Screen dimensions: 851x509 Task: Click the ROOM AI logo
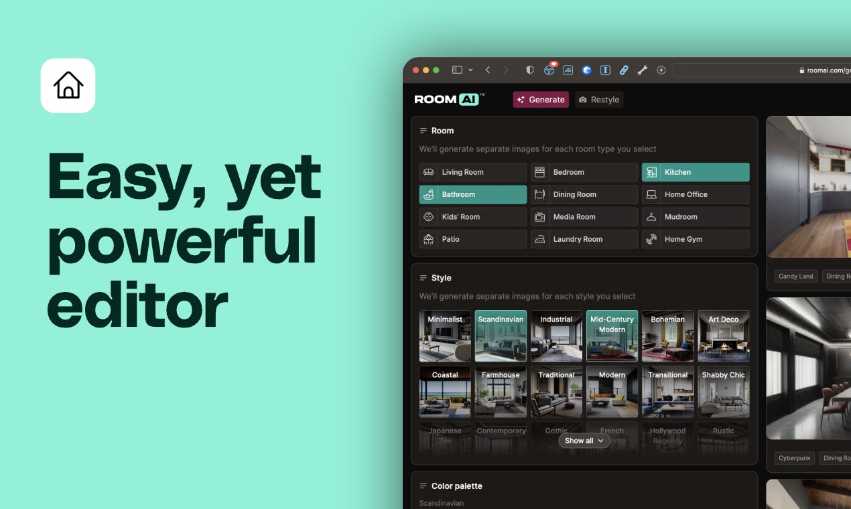click(x=449, y=99)
